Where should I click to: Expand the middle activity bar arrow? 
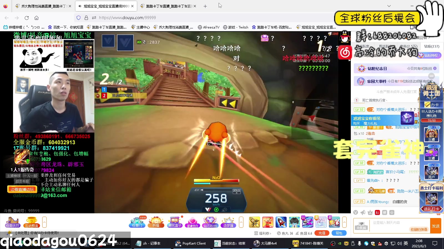pyautogui.click(x=241, y=222)
